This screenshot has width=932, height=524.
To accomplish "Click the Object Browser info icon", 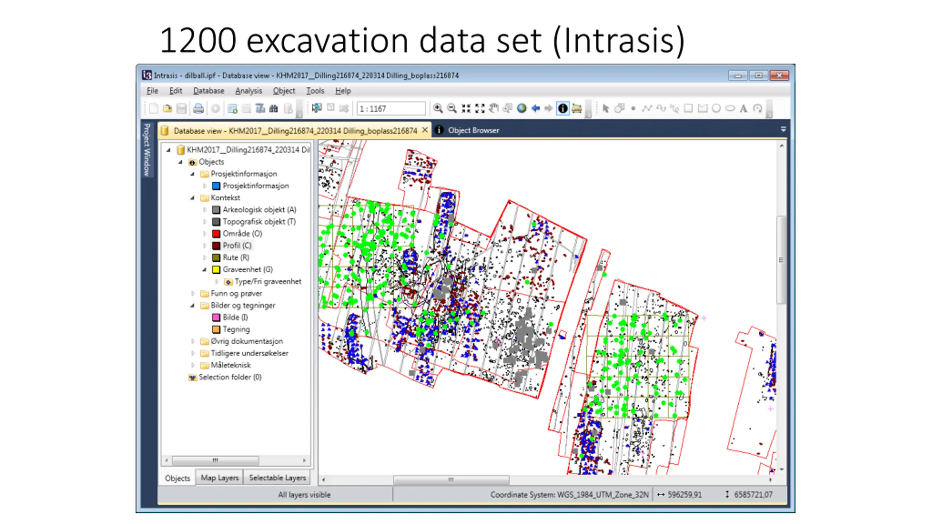I will 439,130.
